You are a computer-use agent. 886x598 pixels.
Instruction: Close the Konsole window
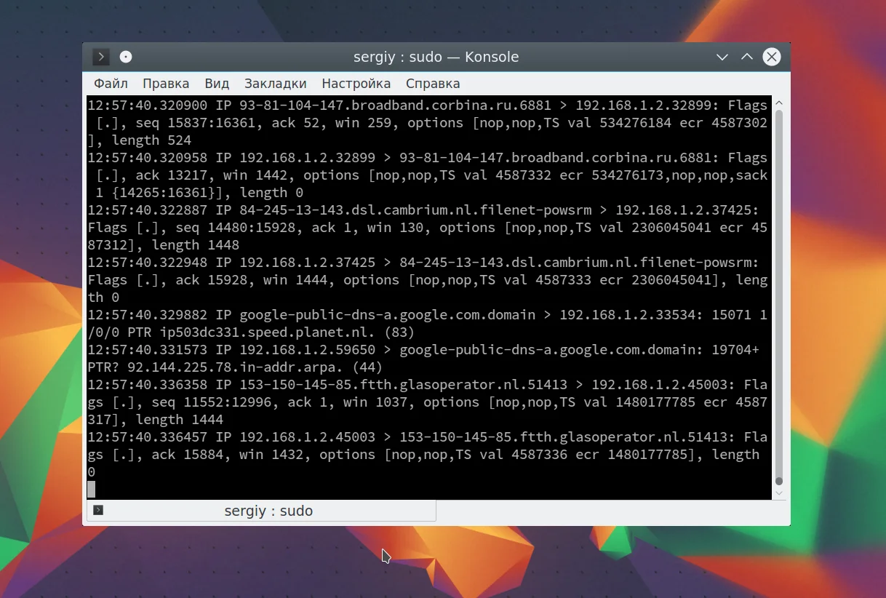[772, 57]
